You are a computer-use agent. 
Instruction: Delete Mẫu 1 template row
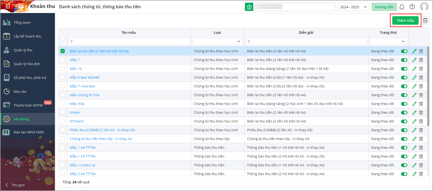tap(421, 60)
